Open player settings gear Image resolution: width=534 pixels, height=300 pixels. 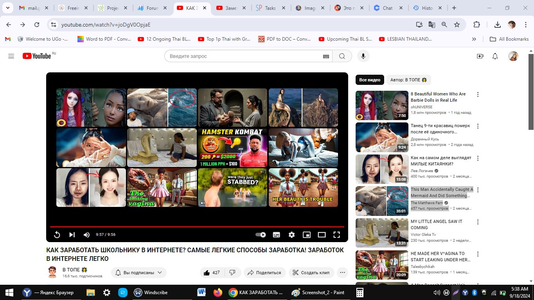pyautogui.click(x=291, y=235)
